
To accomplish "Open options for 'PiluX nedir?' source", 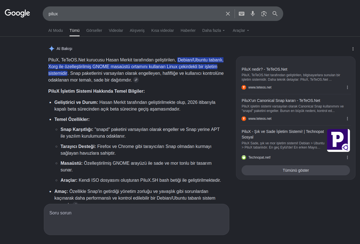I will coord(347,87).
